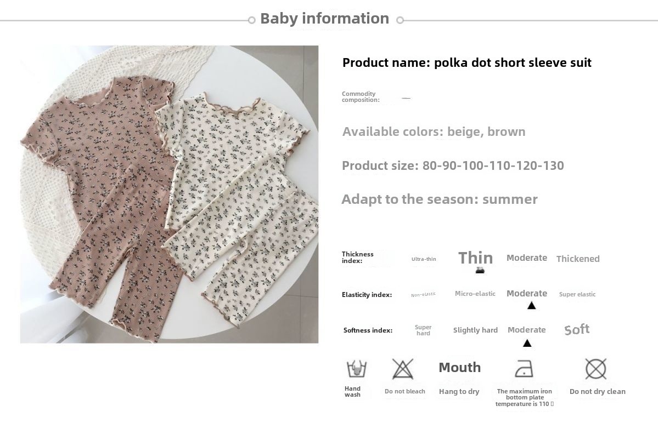Pick the Soft option in Softness index

(577, 329)
